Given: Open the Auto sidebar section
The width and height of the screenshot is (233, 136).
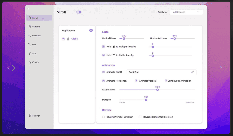Looking at the screenshot, I should tap(33, 53).
